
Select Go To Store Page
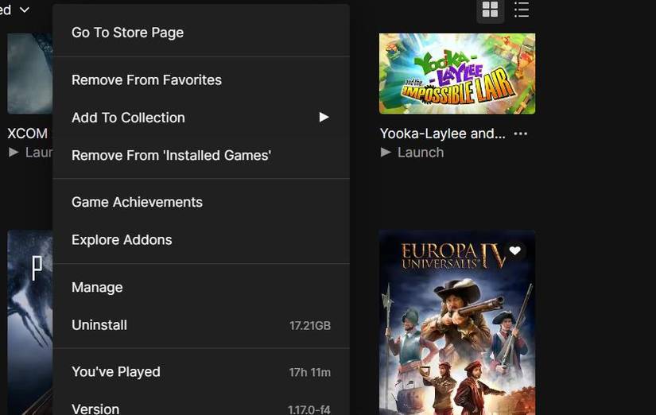coord(127,33)
